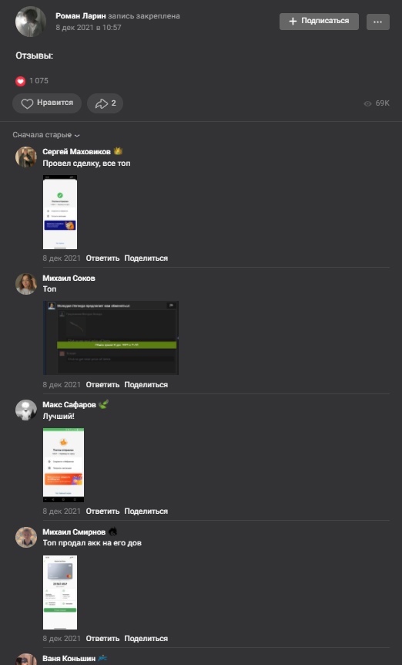
Task: Subscribe with the Подписаться button
Action: pyautogui.click(x=319, y=21)
